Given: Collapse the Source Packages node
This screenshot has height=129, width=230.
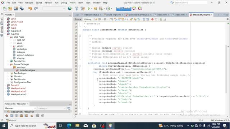Looking at the screenshot, I should point(8,64).
